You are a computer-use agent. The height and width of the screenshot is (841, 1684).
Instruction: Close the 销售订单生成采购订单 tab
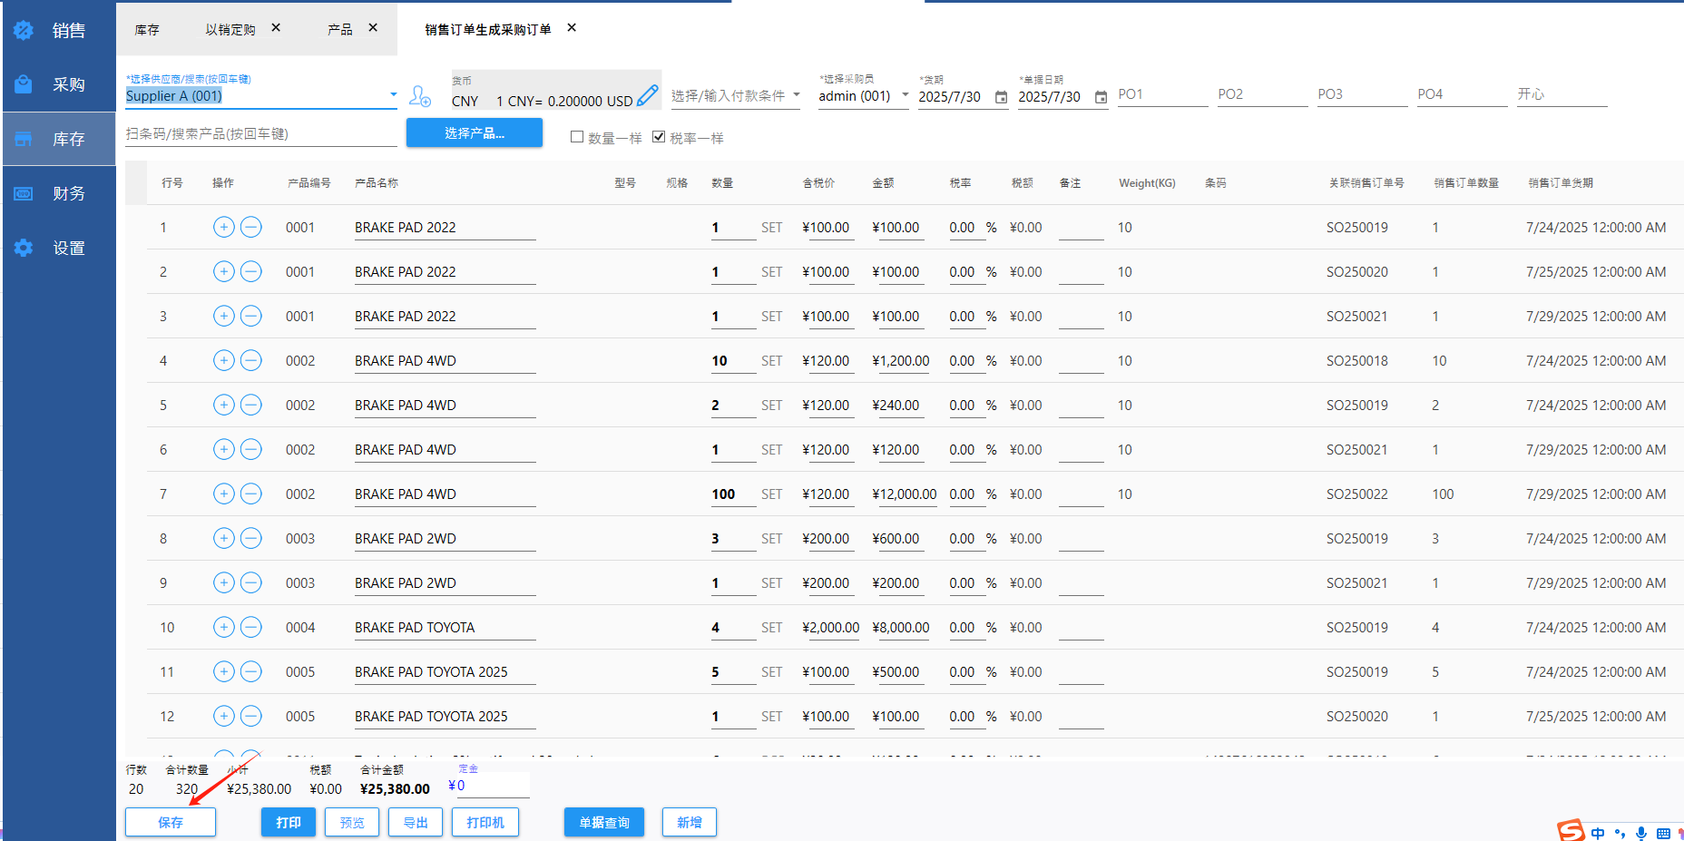pyautogui.click(x=572, y=28)
